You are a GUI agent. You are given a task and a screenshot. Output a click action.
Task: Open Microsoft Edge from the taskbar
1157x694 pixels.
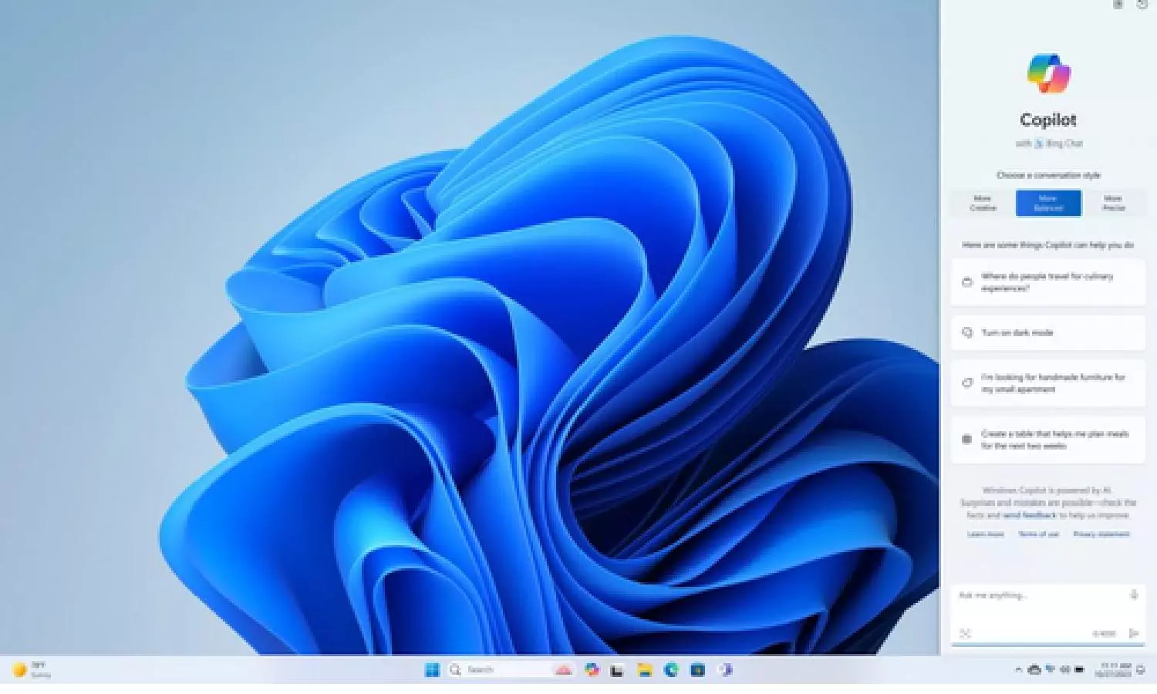point(671,670)
